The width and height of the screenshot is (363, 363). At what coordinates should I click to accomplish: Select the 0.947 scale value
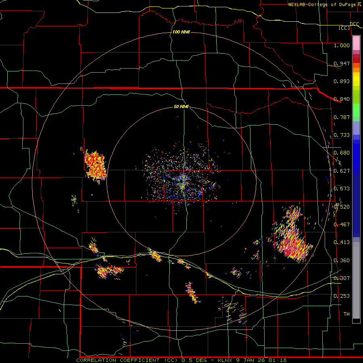coord(342,63)
